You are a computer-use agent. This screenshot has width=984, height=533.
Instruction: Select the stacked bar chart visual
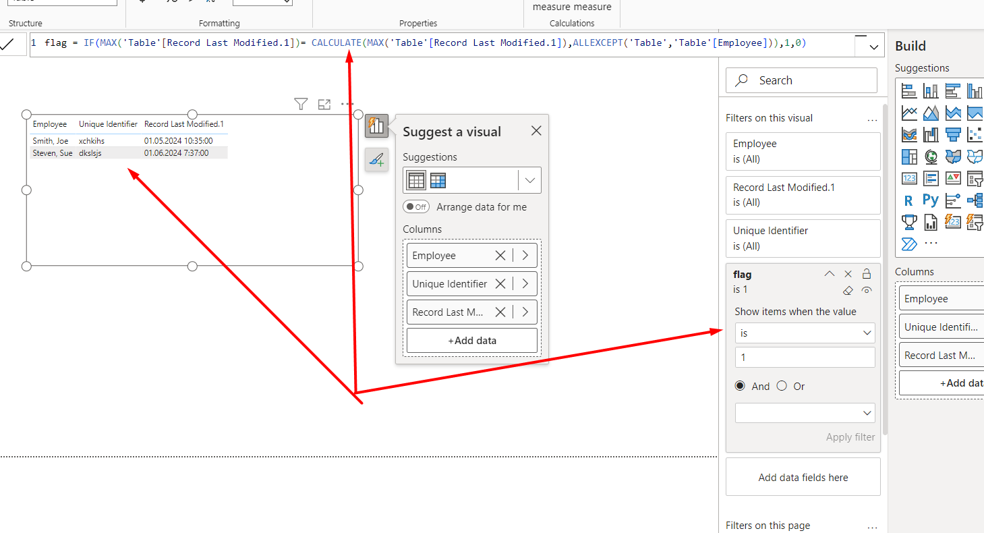click(x=909, y=90)
